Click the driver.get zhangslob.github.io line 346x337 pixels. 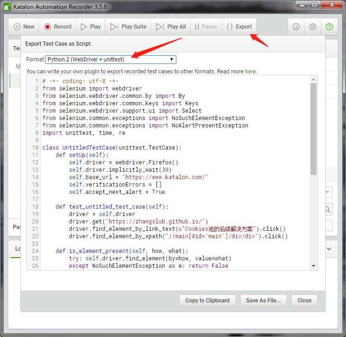[138, 222]
